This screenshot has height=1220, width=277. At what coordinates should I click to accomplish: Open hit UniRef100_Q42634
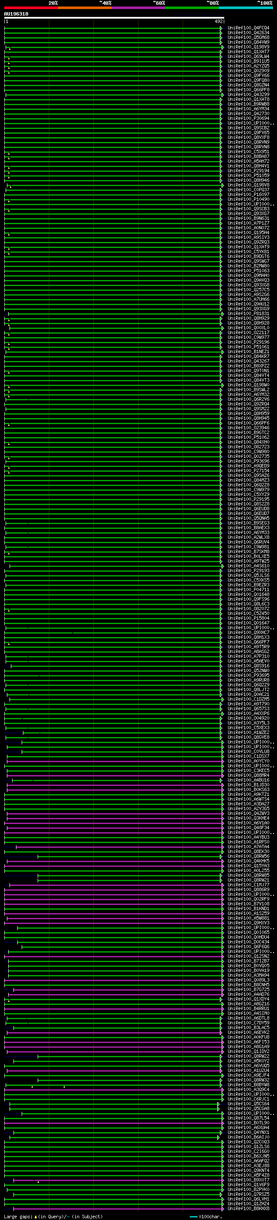coord(248,33)
